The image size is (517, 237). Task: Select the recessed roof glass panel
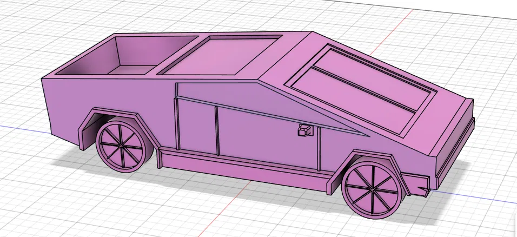pyautogui.click(x=220, y=55)
